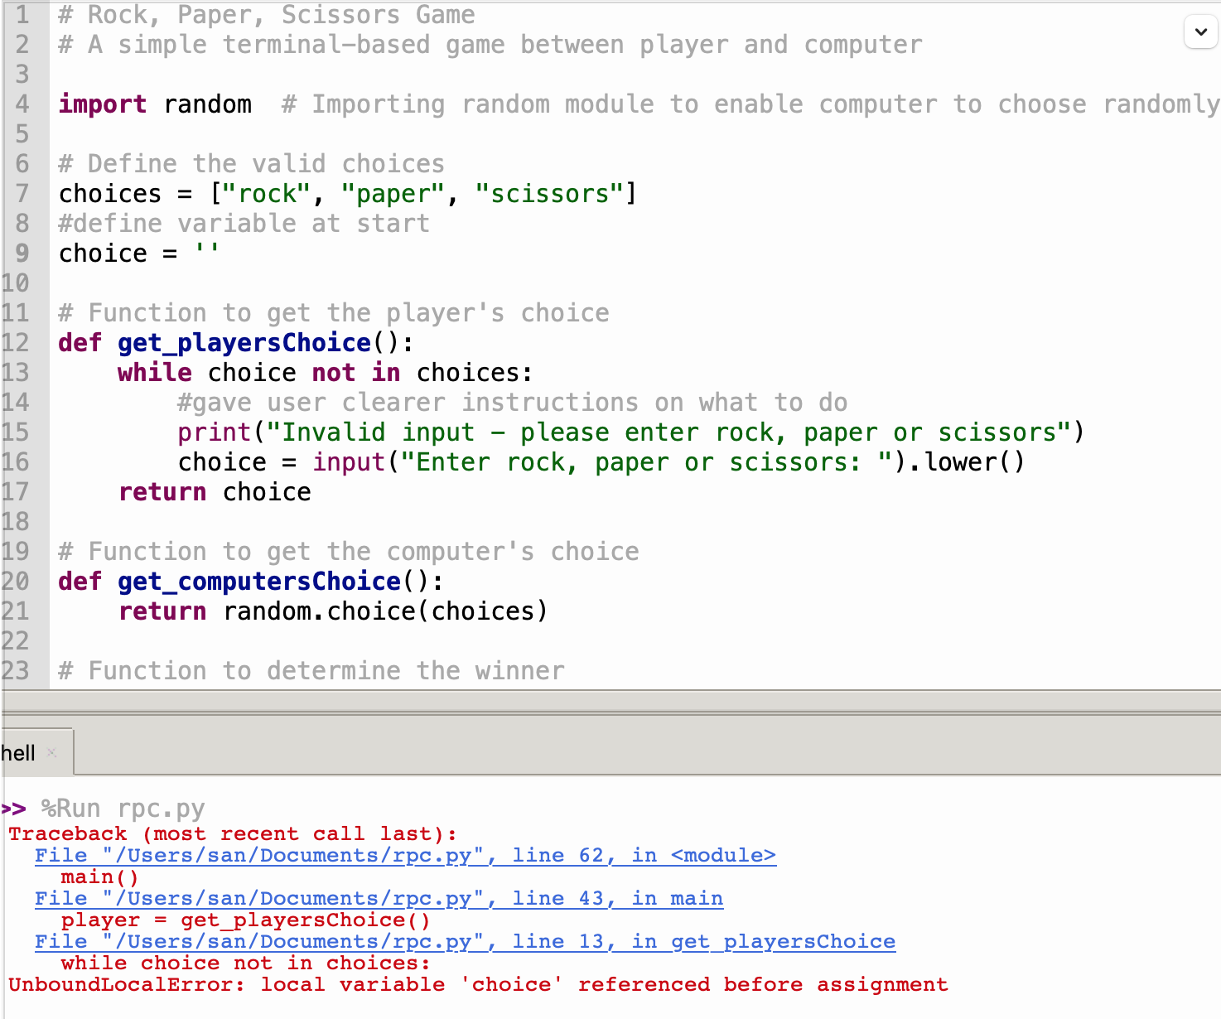Click the get_playersChoice function name on line 12
The height and width of the screenshot is (1019, 1221).
pos(244,343)
